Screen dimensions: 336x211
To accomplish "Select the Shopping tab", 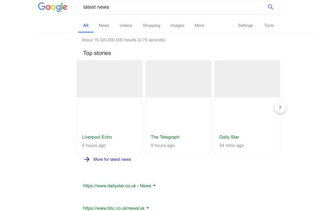I will pyautogui.click(x=151, y=25).
